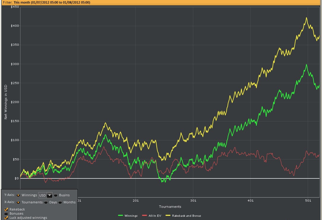Viewport: 322px width, 220px height.
Task: Click the green Winnings legend swatch
Action: 120,216
